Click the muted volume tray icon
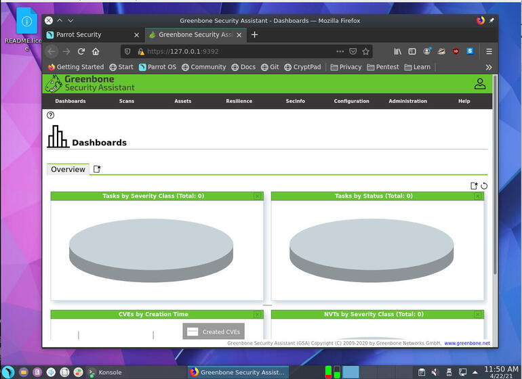This screenshot has height=379, width=522. coord(435,372)
